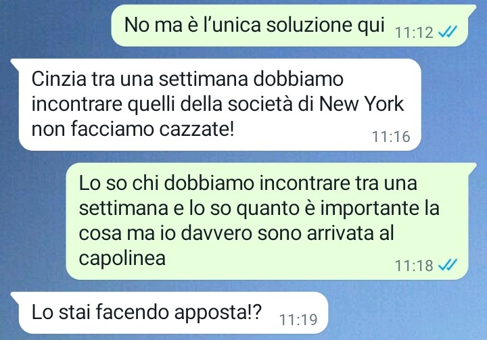Tap the word "apposta!?" in the last message
This screenshot has height=340, width=487.
218,313
